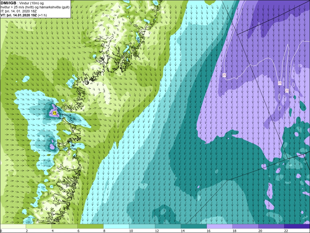Click the legend scale number 4
The image size is (310, 233).
pos(53,231)
